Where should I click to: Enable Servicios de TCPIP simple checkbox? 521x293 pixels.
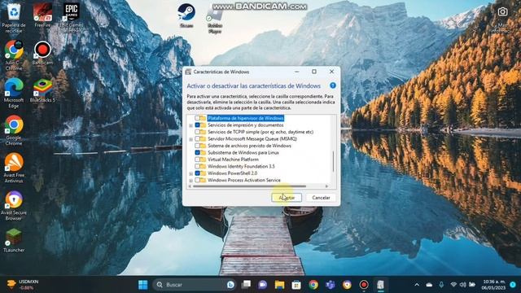[197, 132]
